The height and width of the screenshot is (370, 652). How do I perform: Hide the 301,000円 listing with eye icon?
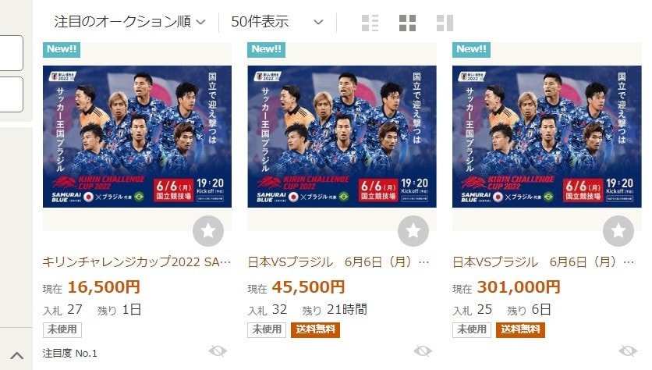628,351
